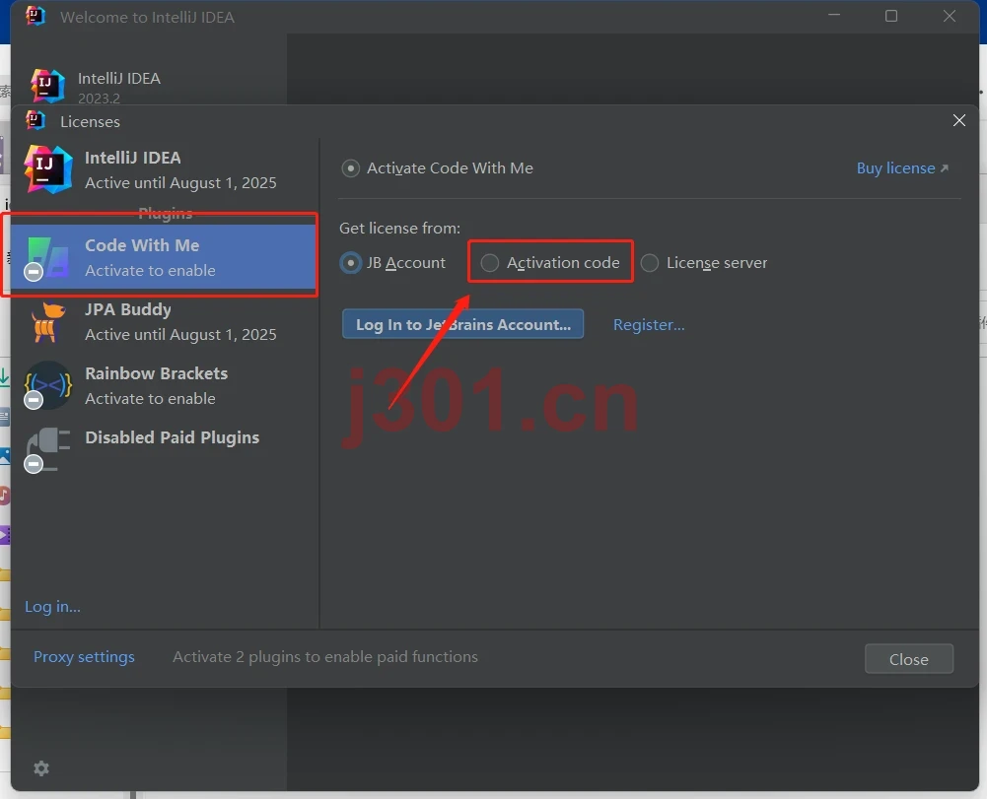
Task: Click the Licenses dialog title icon
Action: pyautogui.click(x=35, y=120)
